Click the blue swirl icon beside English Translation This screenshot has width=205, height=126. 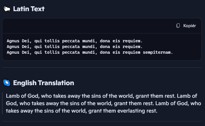pyautogui.click(x=6, y=83)
